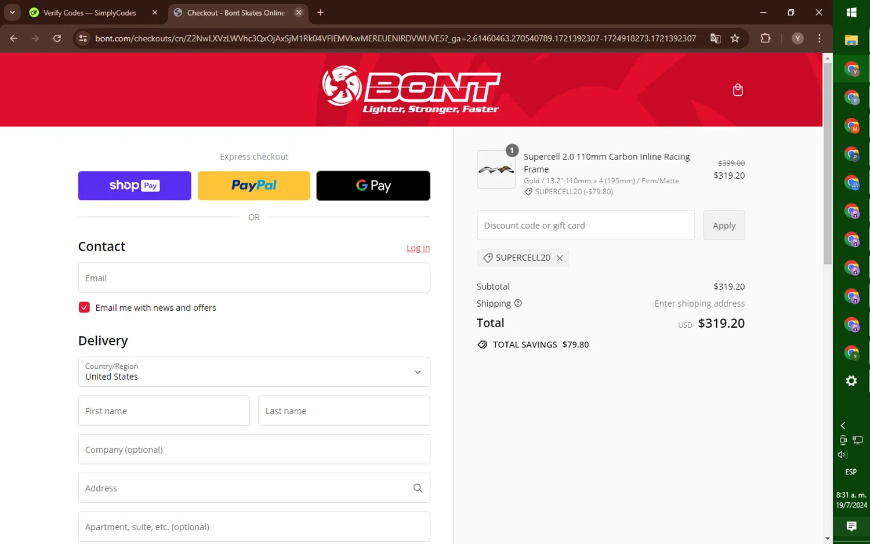This screenshot has height=544, width=870.
Task: Focus the Apartment, suite field
Action: pos(254,527)
